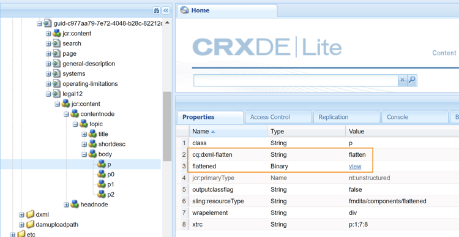The image size is (459, 237).
Task: Switch to the Access Control tab
Action: (278, 117)
